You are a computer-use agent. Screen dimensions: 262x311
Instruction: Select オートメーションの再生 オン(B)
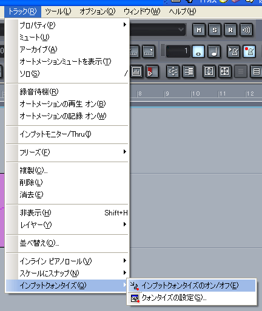coord(67,104)
